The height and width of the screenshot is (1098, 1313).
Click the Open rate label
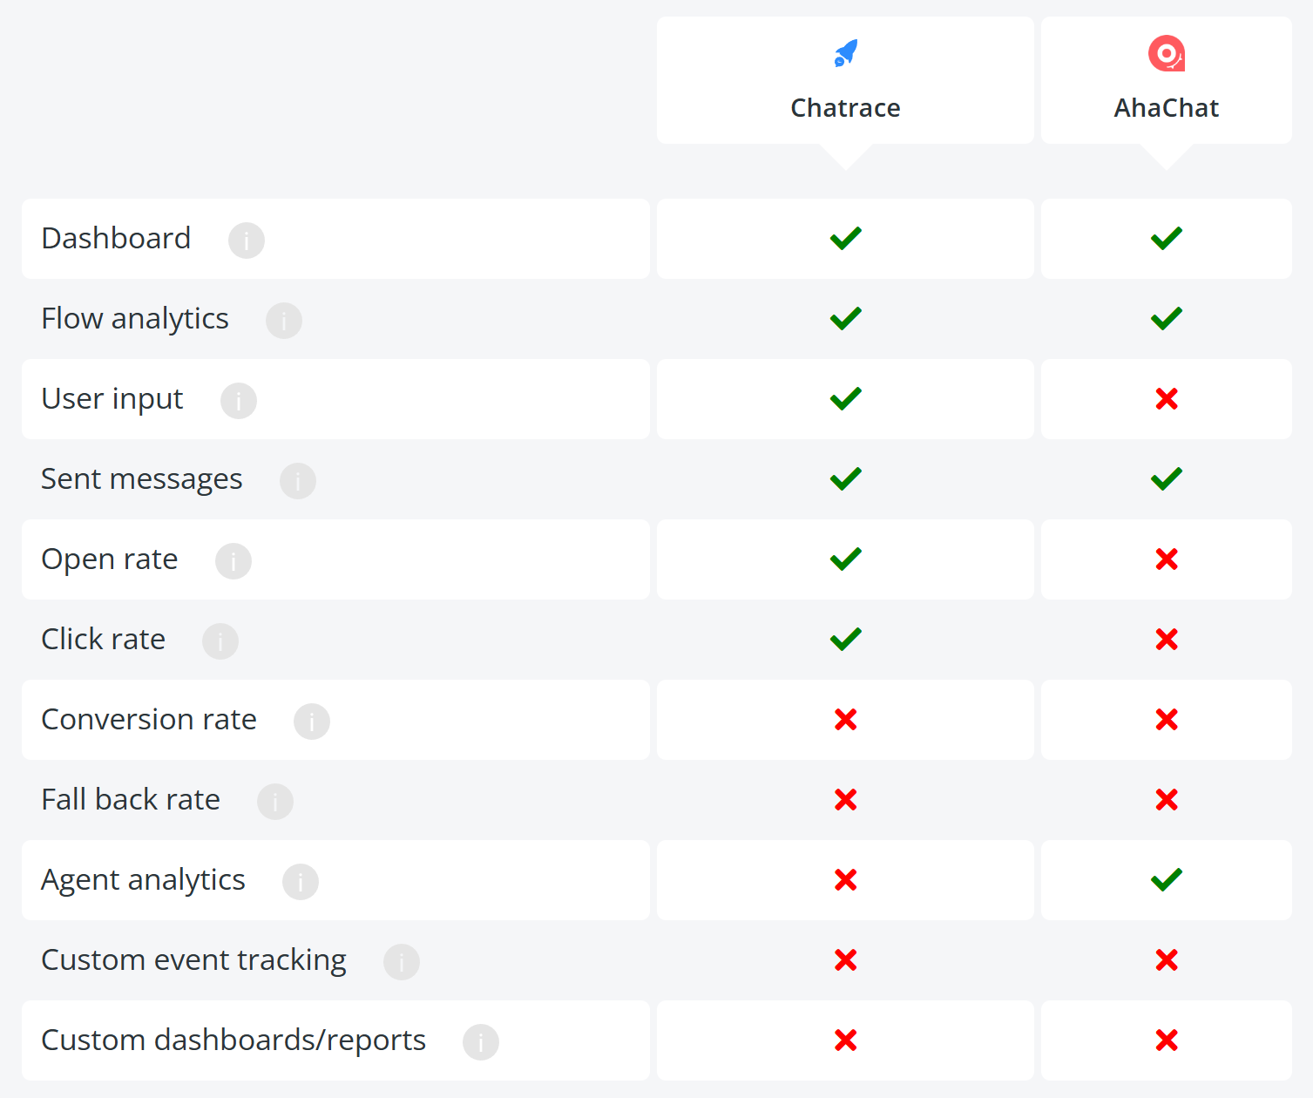tap(110, 559)
